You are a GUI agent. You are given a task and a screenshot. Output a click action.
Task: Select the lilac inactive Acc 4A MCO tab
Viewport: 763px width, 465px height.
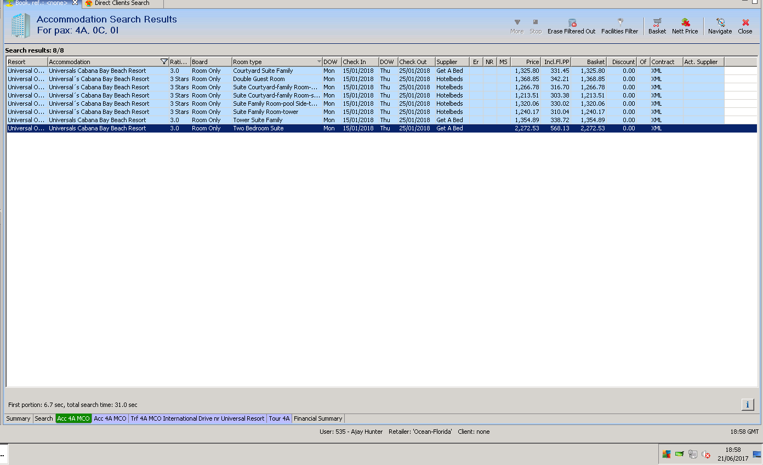pos(110,418)
